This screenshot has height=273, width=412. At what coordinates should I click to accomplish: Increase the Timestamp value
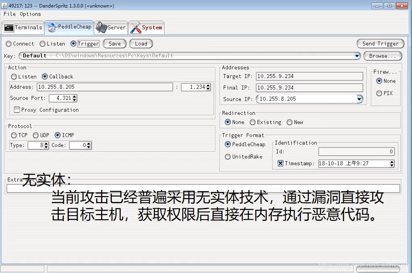click(392, 162)
